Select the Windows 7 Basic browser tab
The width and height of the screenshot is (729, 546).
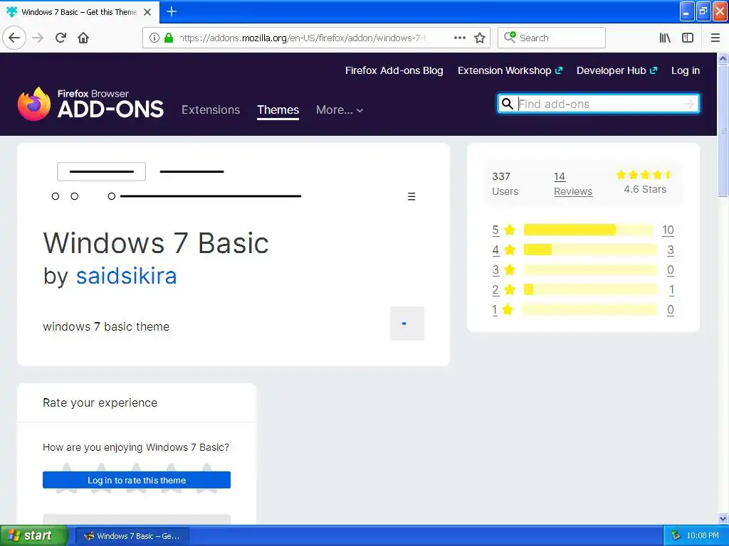click(79, 12)
